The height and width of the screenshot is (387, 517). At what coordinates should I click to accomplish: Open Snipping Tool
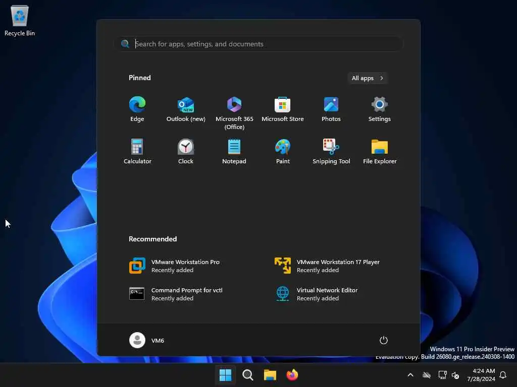click(331, 151)
